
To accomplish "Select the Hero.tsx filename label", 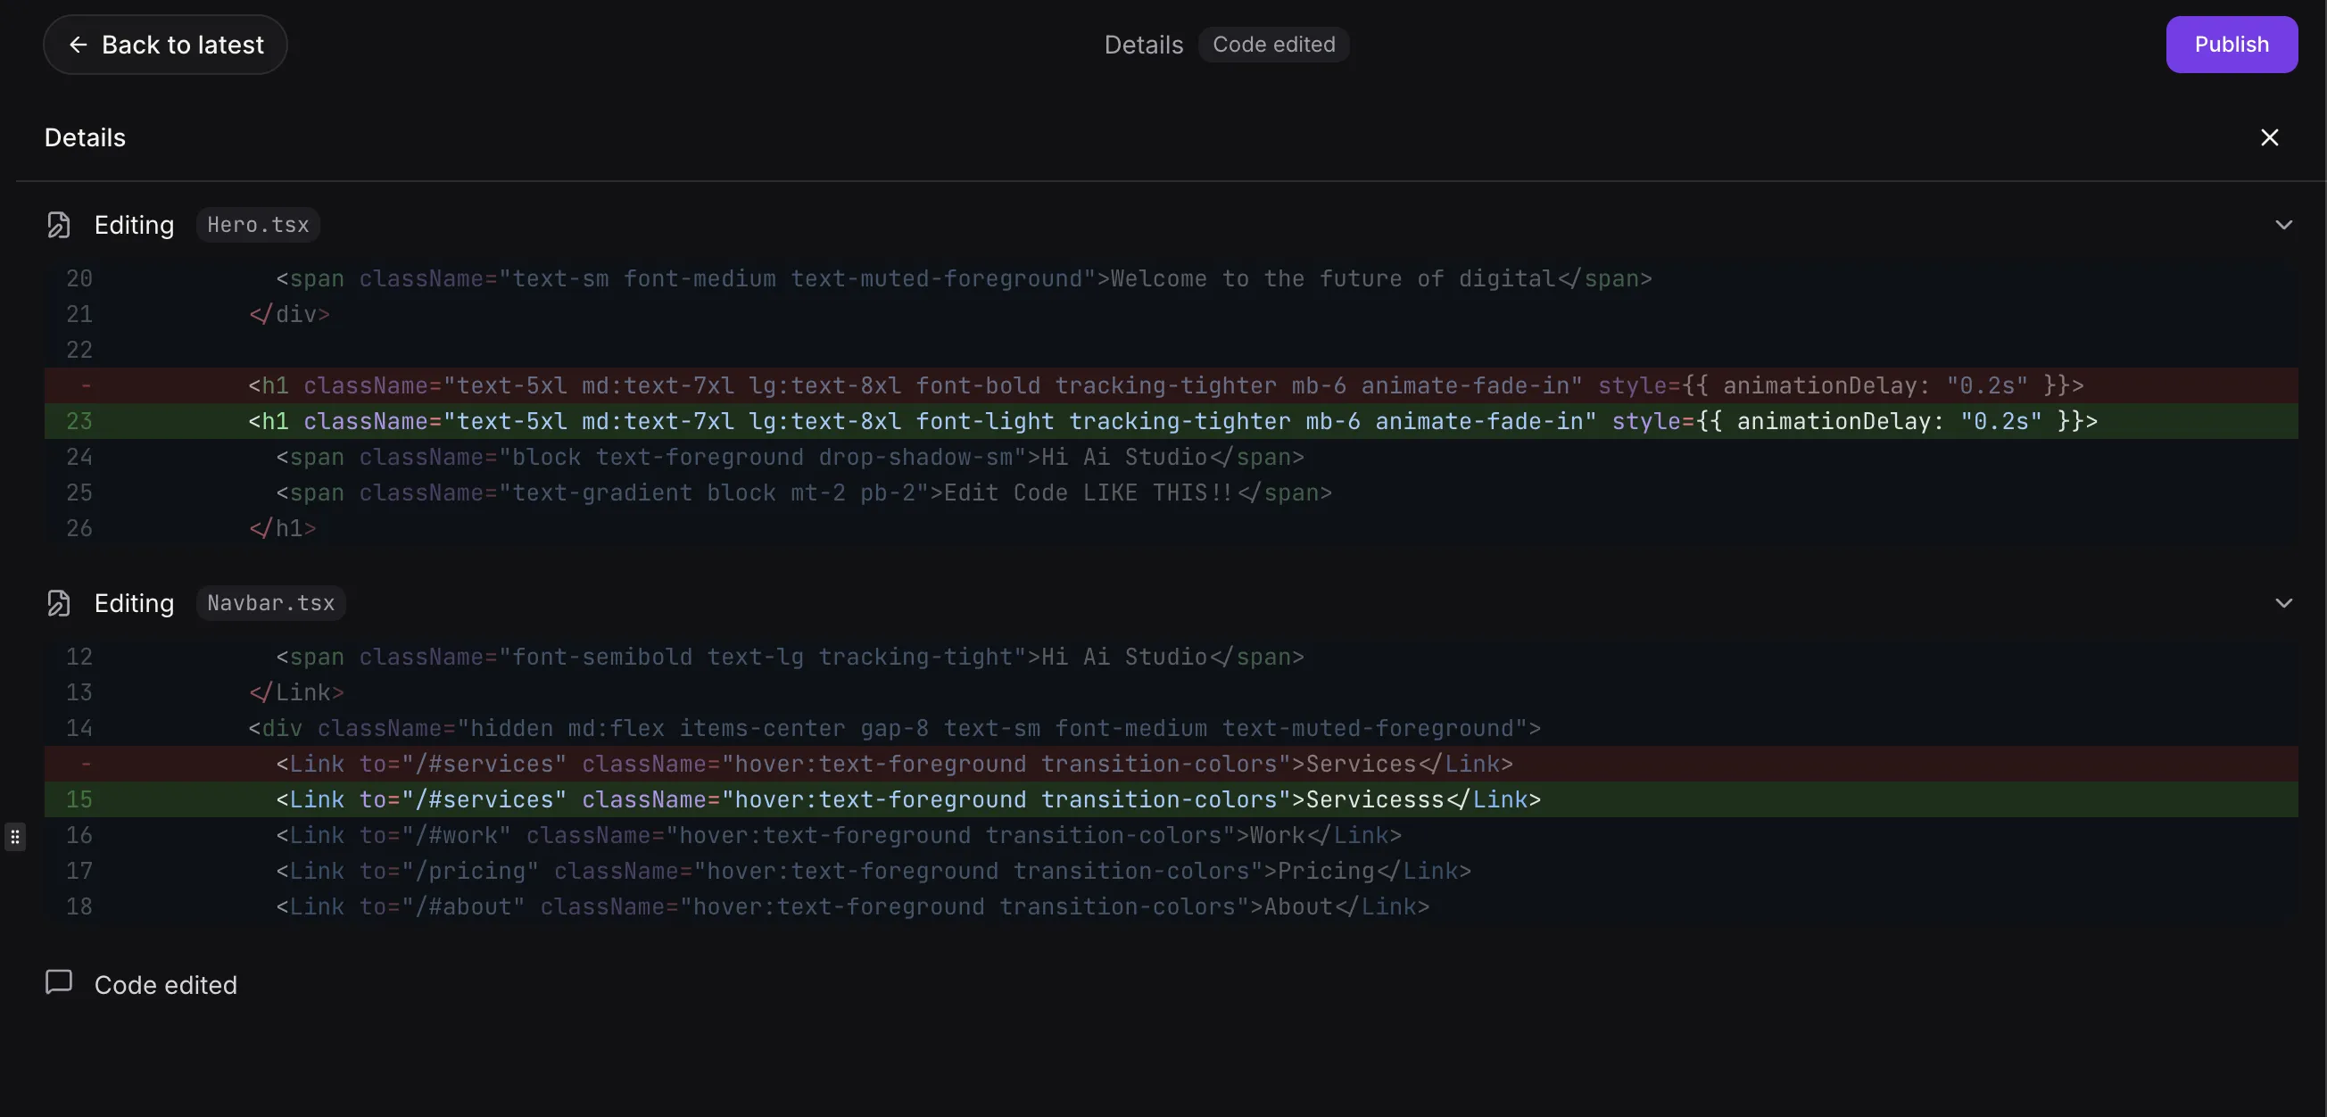I will (258, 225).
